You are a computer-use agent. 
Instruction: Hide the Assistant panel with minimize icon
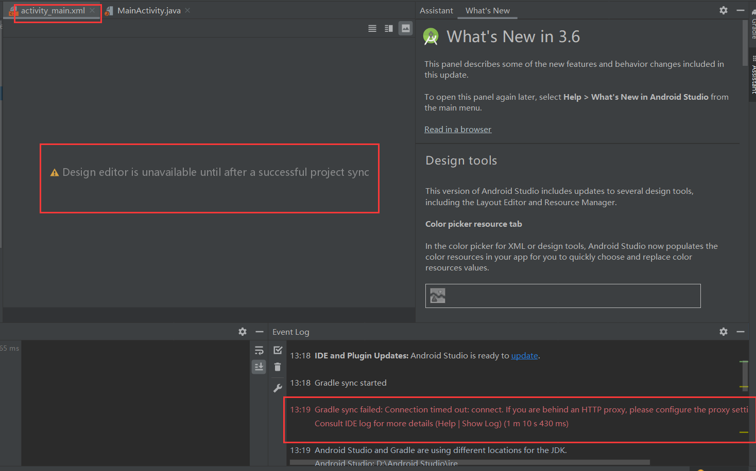click(x=741, y=10)
